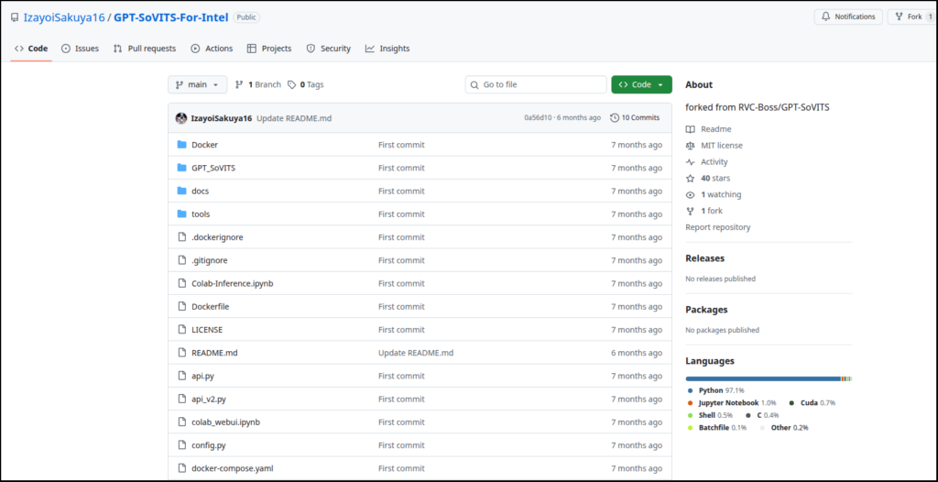Click the Python languages color bar
This screenshot has width=938, height=482.
pyautogui.click(x=762, y=378)
